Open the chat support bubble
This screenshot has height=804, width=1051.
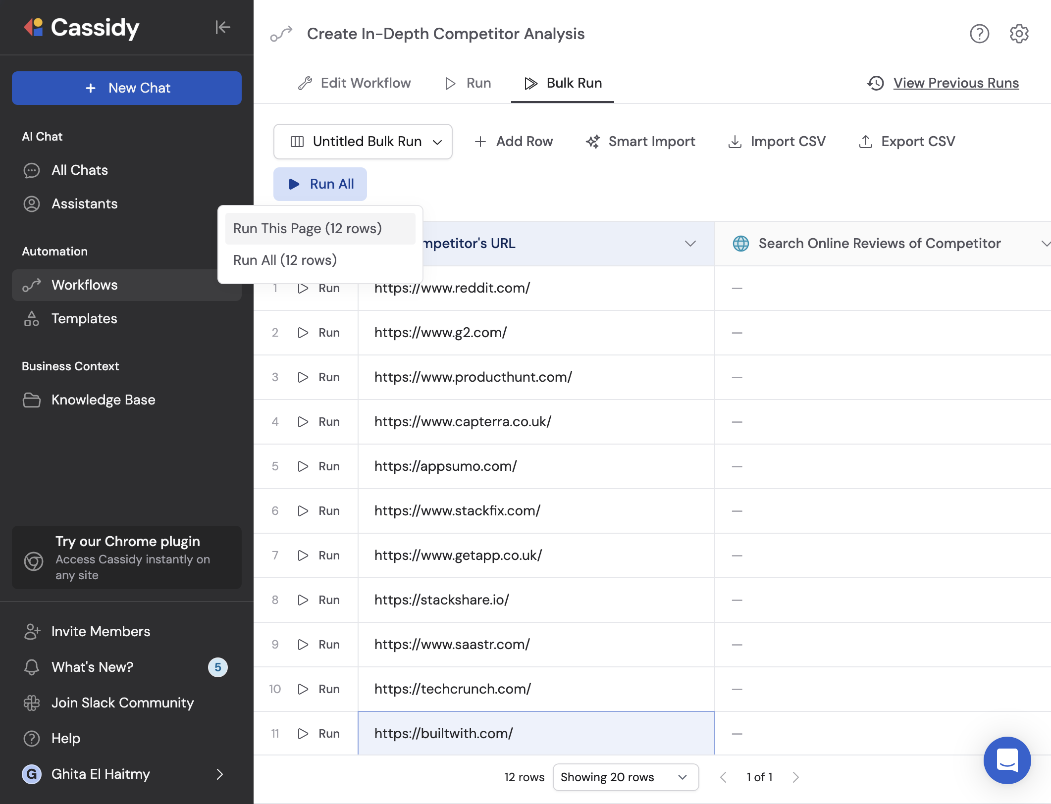(1007, 760)
